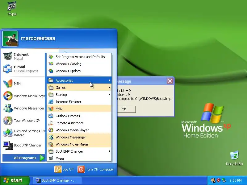Open Outlook Express from All Programs list
The height and width of the screenshot is (185, 247).
pos(79,116)
